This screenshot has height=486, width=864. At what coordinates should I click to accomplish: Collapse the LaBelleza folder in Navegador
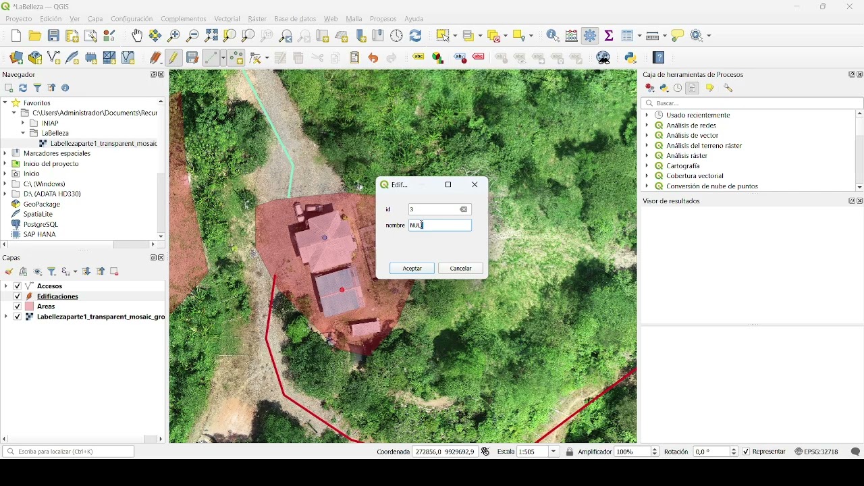pos(23,133)
